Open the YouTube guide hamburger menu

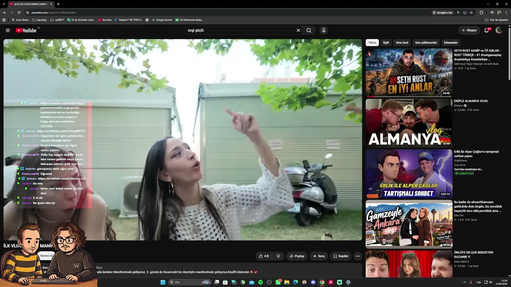pyautogui.click(x=8, y=30)
